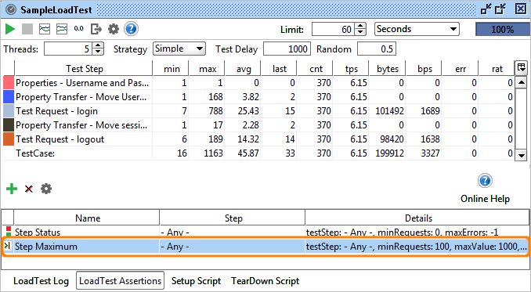Open the Seconds limit type dropdown
The image size is (531, 292).
coord(417,29)
